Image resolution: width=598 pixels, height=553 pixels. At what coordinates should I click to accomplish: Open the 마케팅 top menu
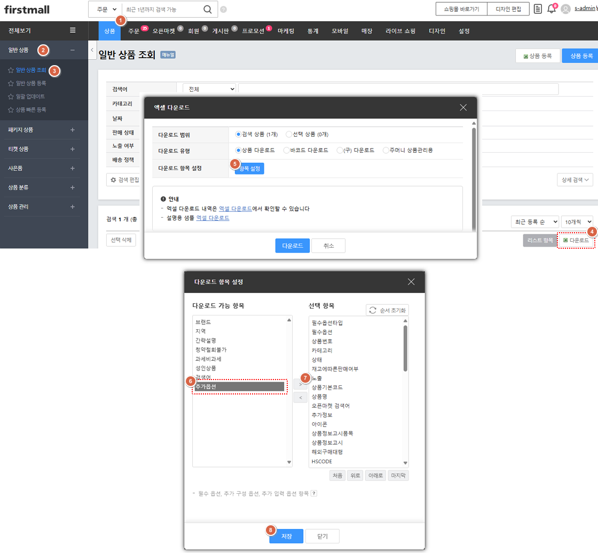[286, 31]
